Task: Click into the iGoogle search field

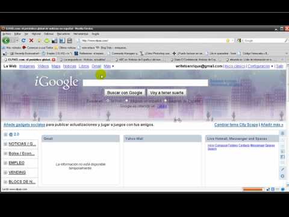Action: [x=146, y=83]
